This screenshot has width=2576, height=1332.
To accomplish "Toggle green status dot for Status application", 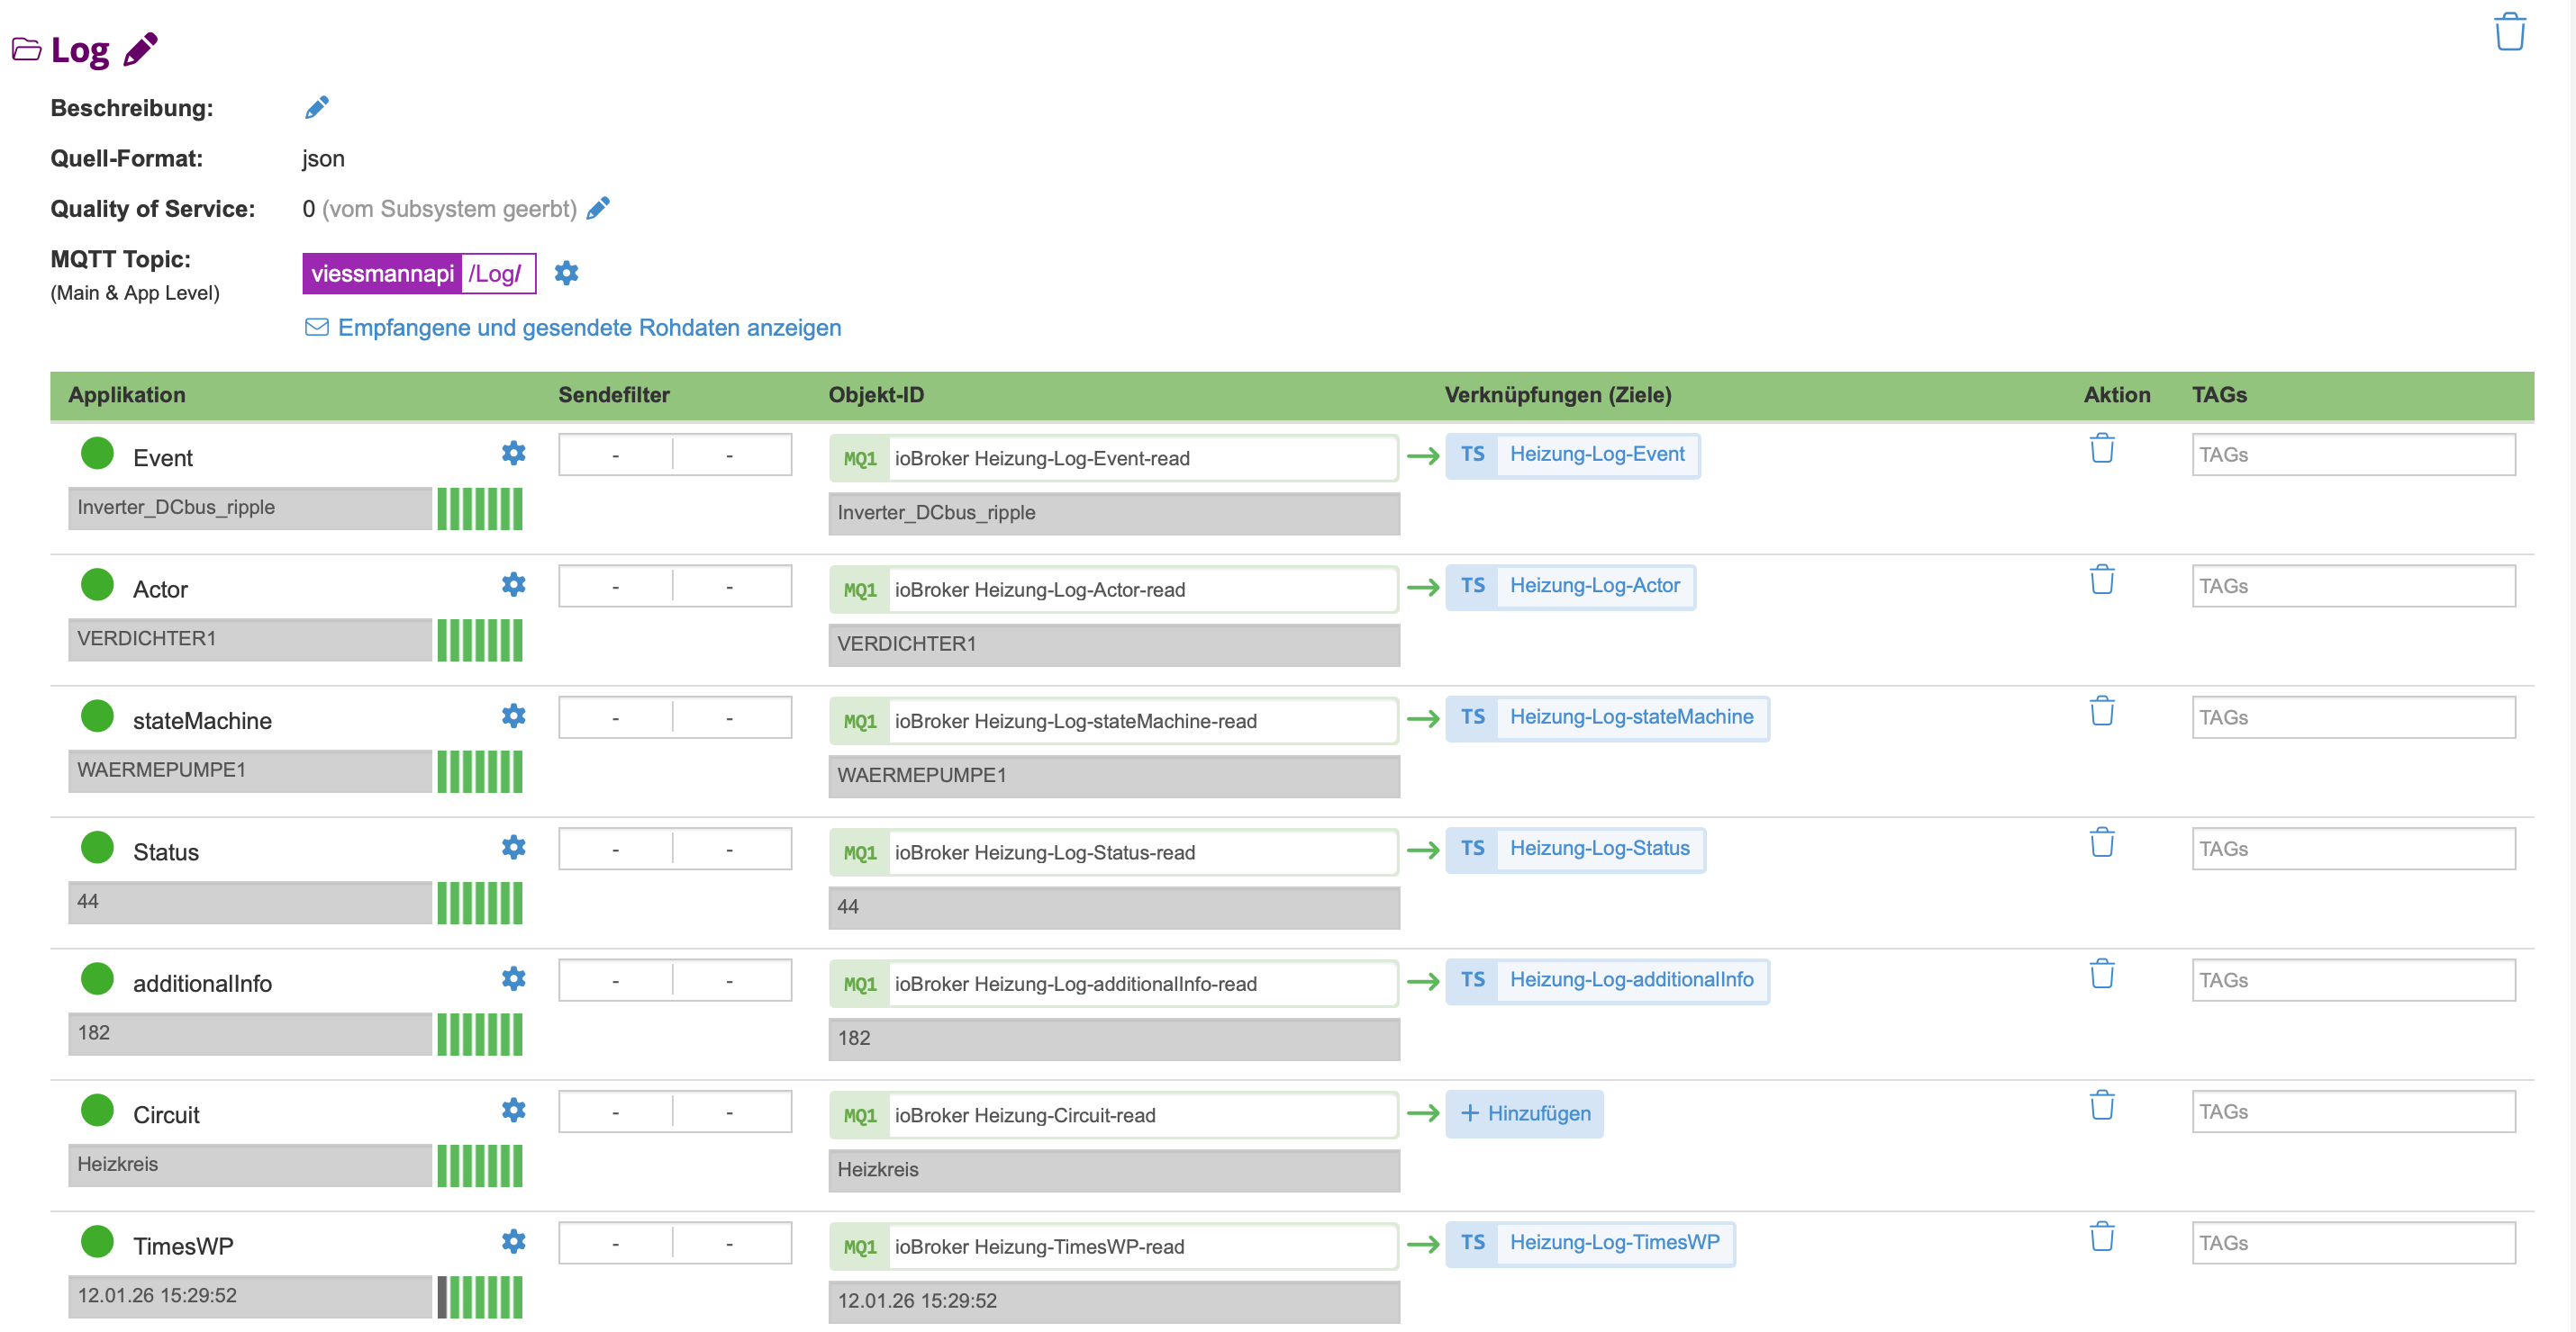I will [97, 848].
